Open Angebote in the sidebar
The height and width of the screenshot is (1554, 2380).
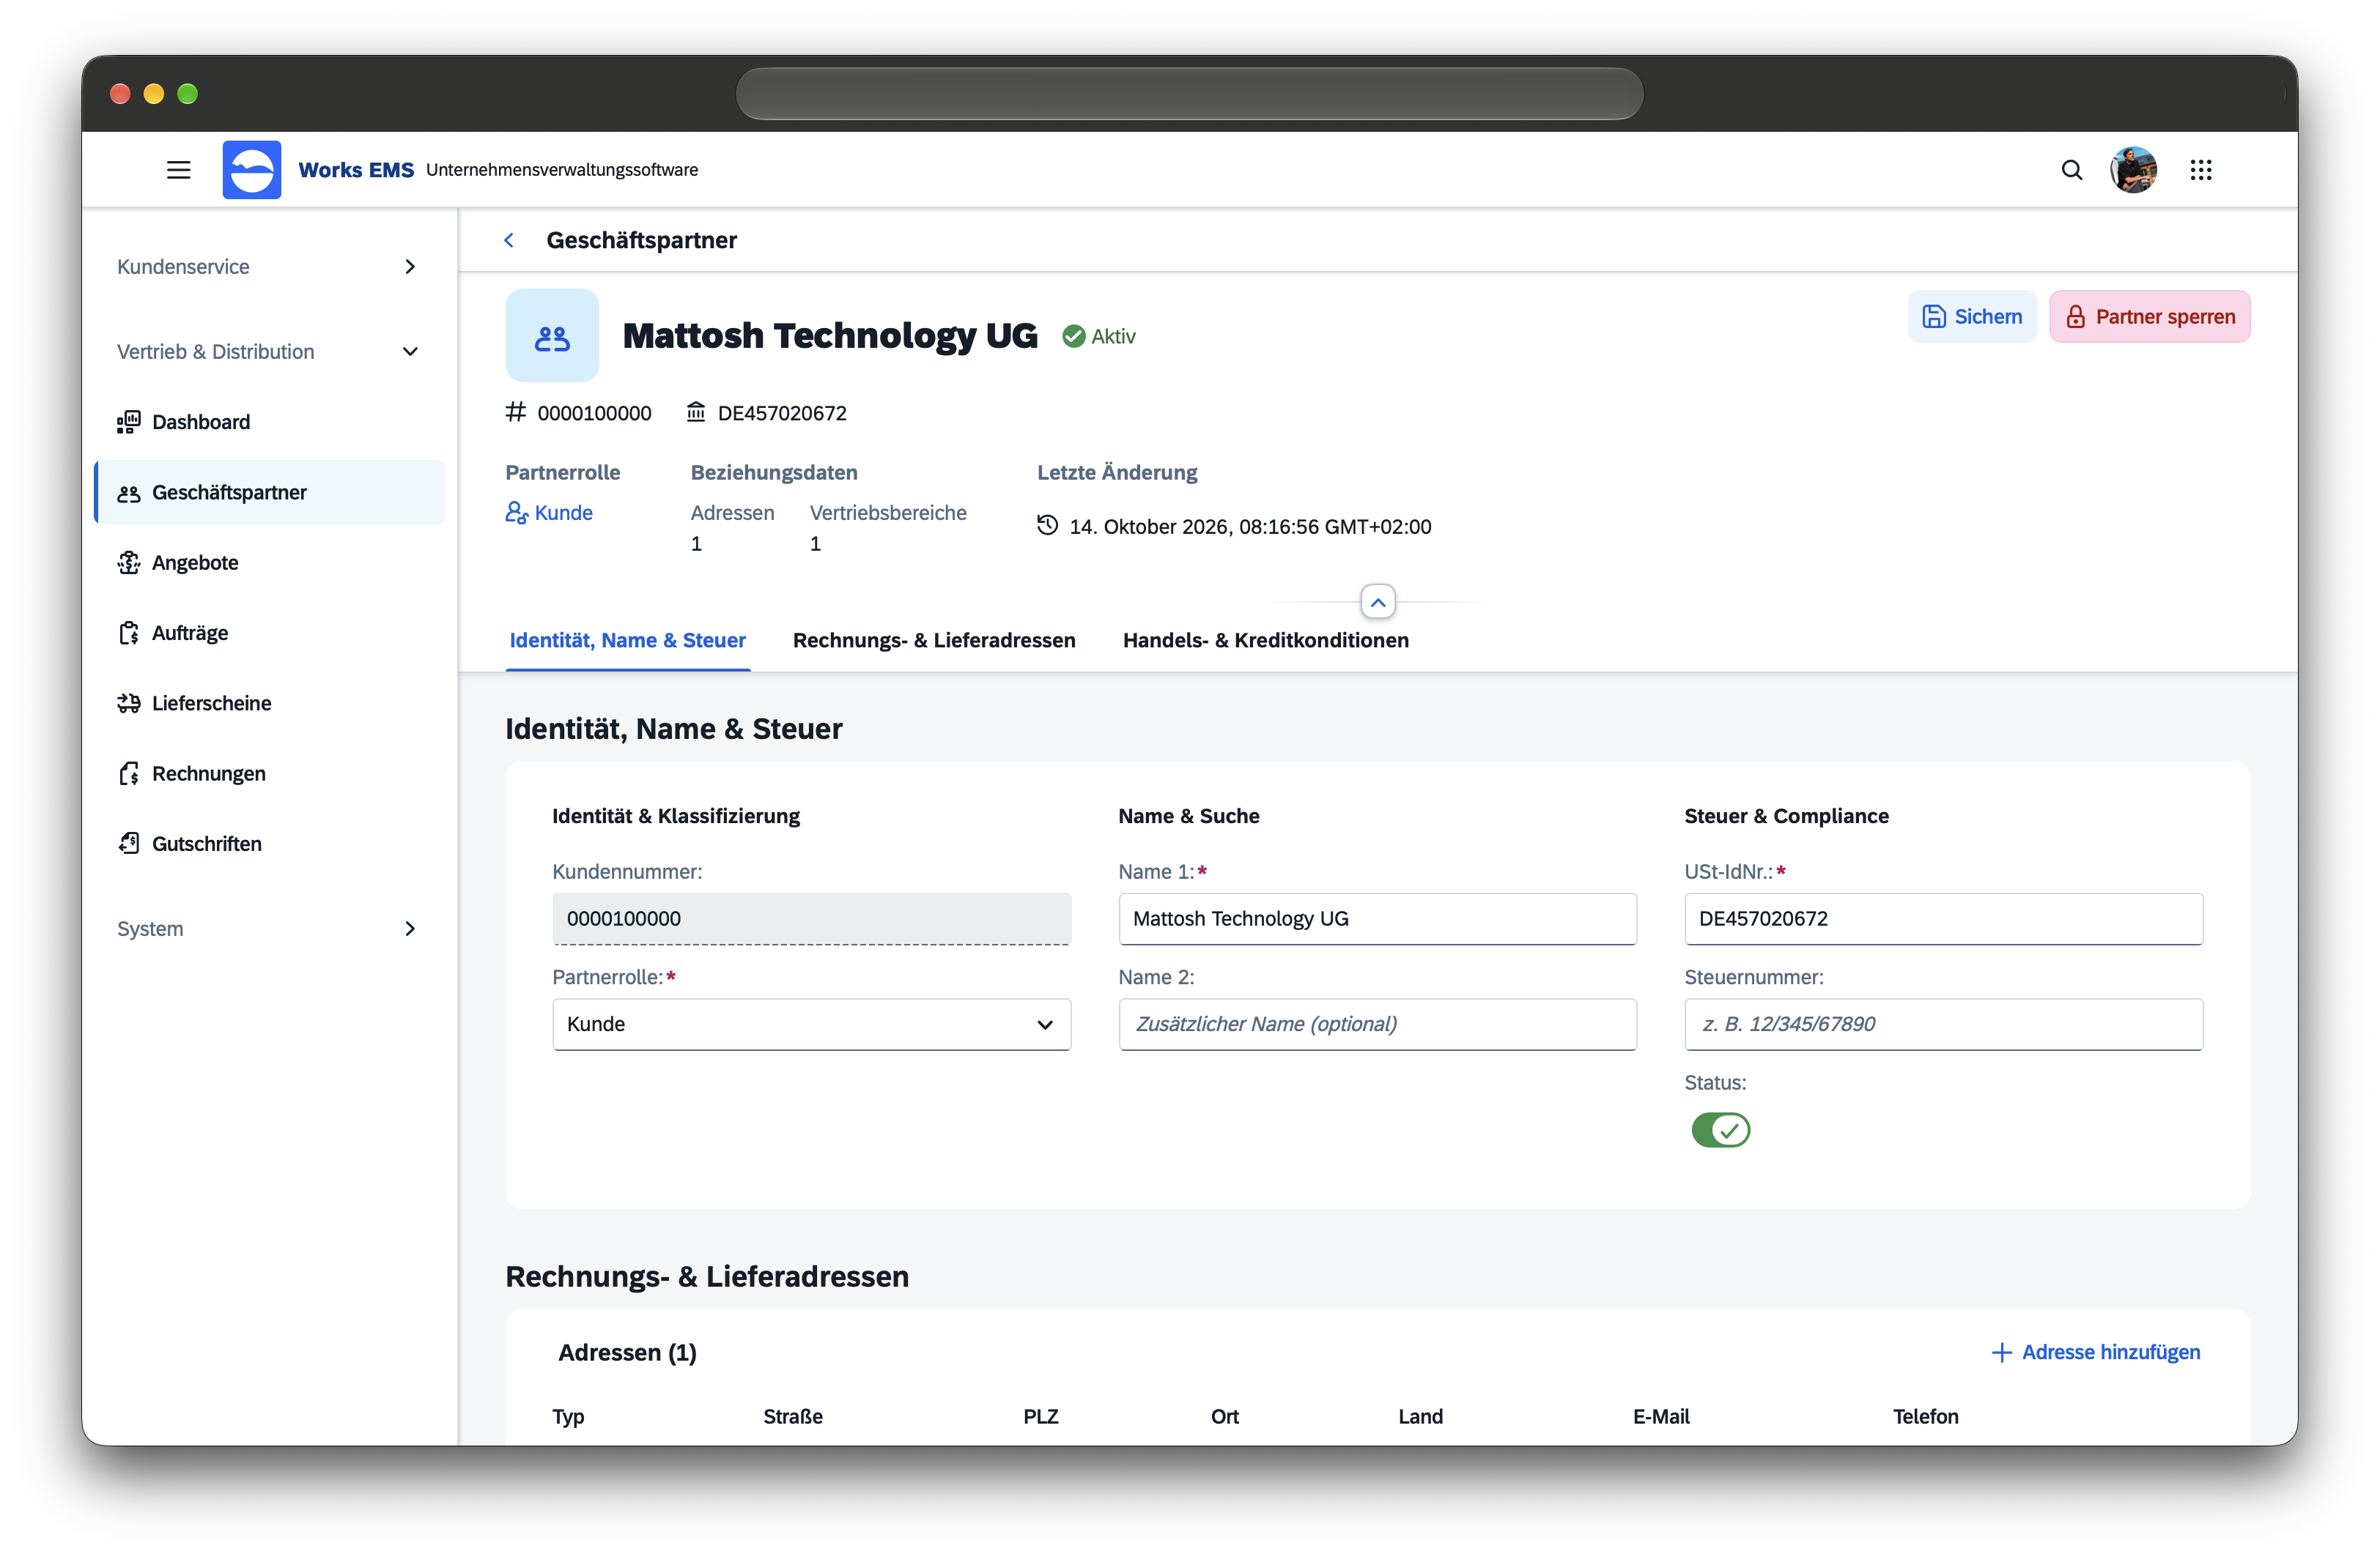click(x=270, y=562)
